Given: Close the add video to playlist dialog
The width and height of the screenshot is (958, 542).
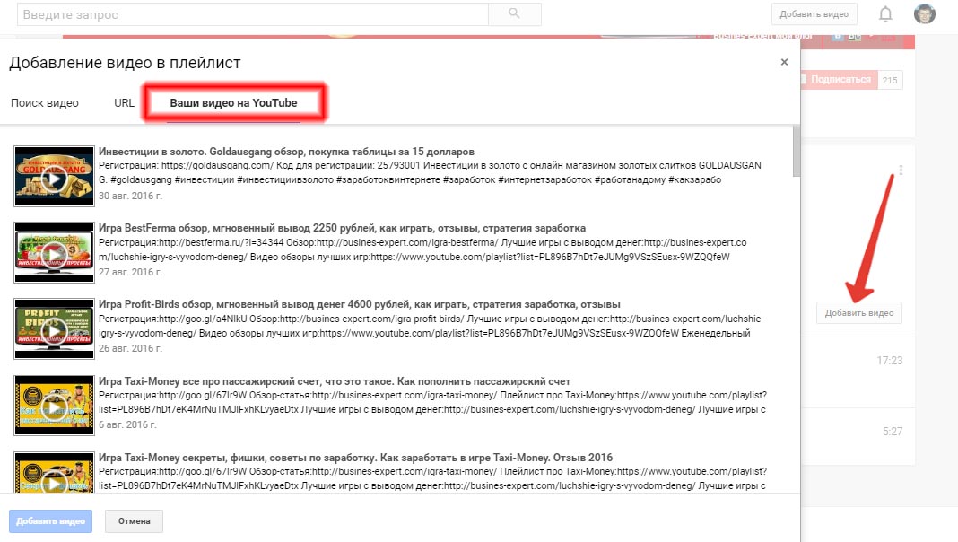Looking at the screenshot, I should pos(785,62).
